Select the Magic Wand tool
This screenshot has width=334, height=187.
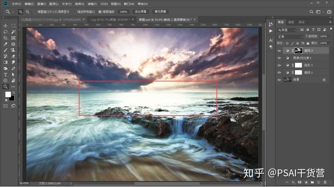point(13,32)
